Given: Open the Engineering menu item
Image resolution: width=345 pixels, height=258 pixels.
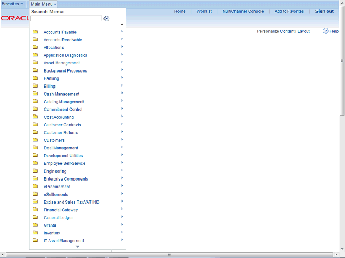Looking at the screenshot, I should pos(55,171).
